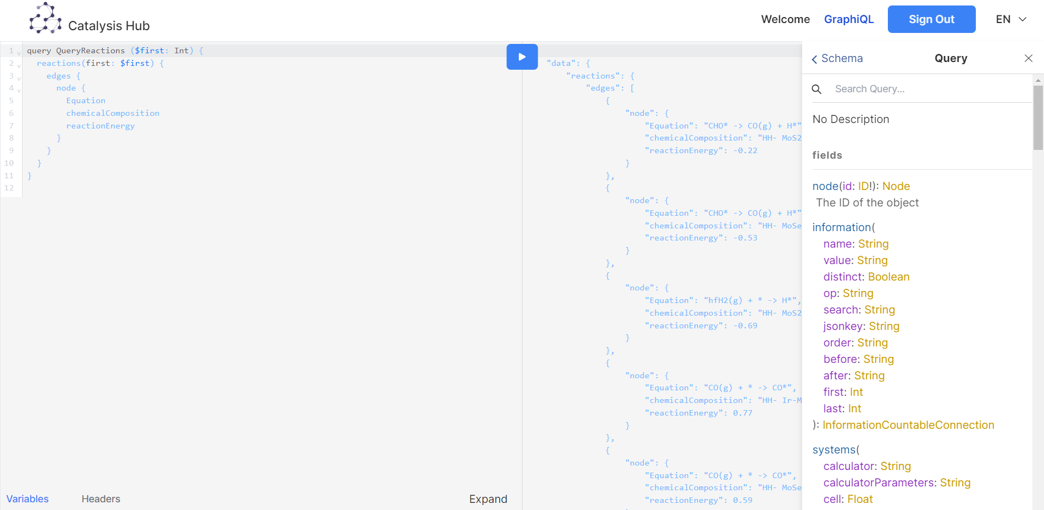Close the Query documentation panel
1044x510 pixels.
(x=1028, y=58)
